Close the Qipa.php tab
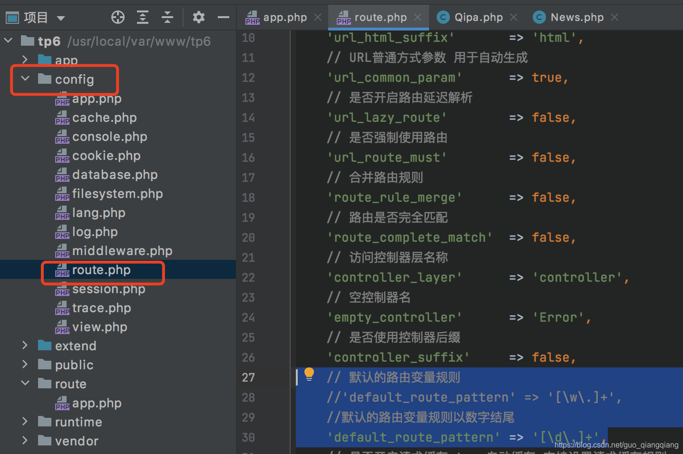 pyautogui.click(x=514, y=18)
